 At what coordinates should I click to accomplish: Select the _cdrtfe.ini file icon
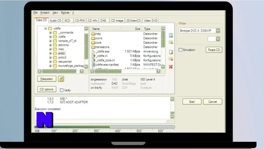pos(93,56)
